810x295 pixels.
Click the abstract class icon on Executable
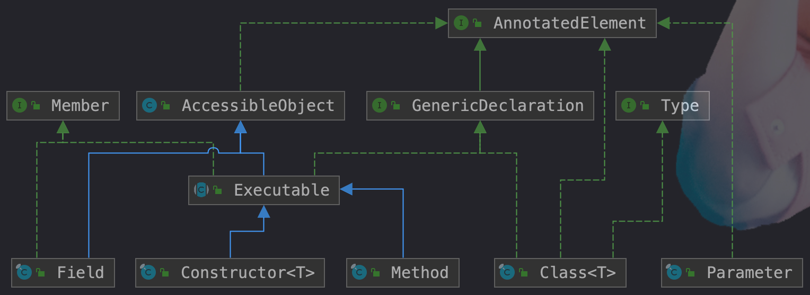point(201,190)
